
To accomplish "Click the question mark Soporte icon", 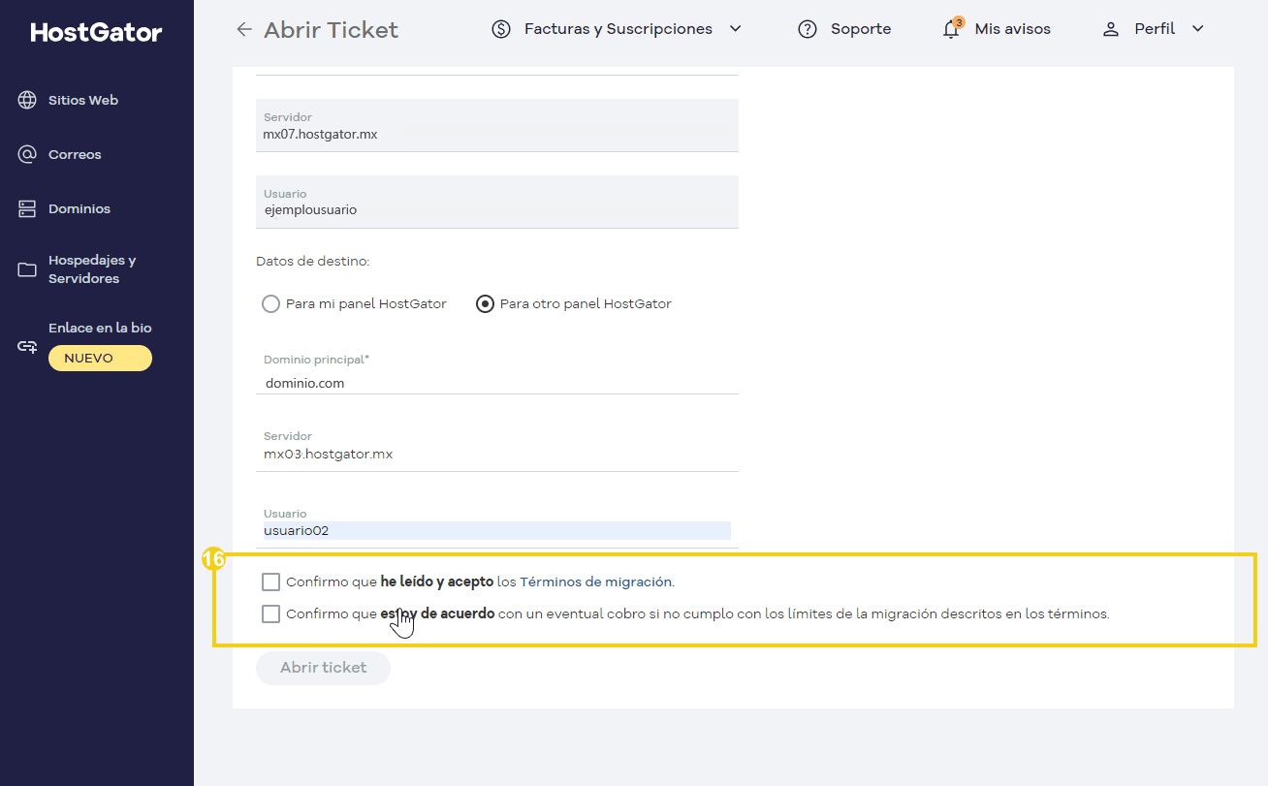I will pos(808,29).
